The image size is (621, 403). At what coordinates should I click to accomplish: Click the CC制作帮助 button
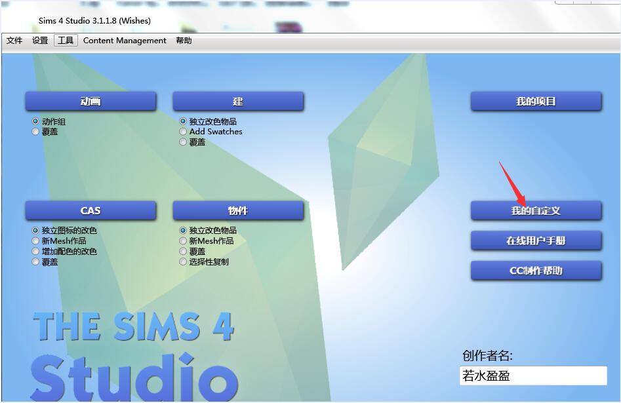point(536,271)
